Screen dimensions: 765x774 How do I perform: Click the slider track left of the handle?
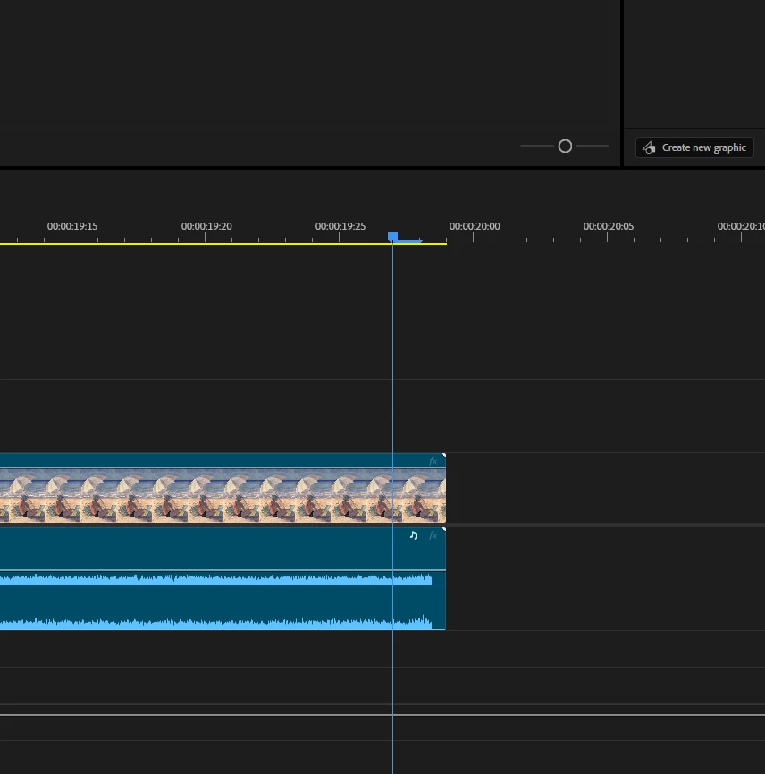(537, 146)
